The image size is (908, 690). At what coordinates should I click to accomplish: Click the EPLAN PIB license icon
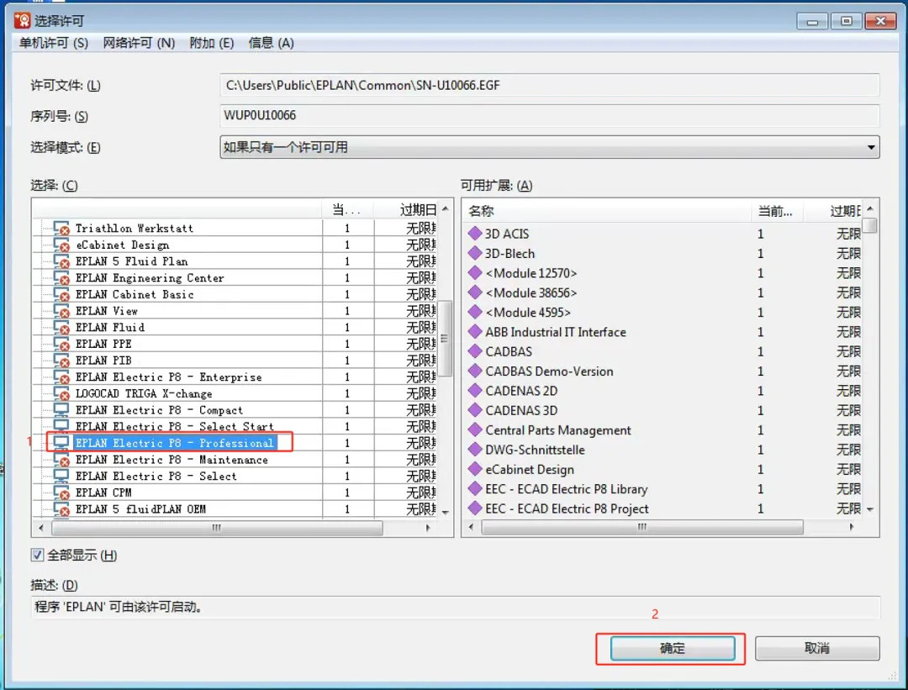[61, 360]
